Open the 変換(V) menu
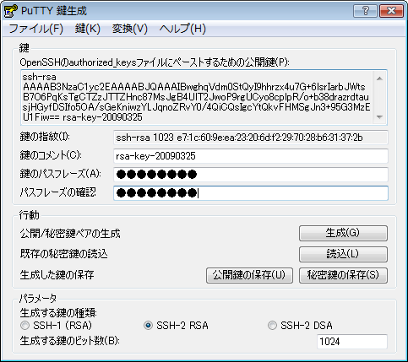Viewport: 408px width, 362px height. pos(130,29)
